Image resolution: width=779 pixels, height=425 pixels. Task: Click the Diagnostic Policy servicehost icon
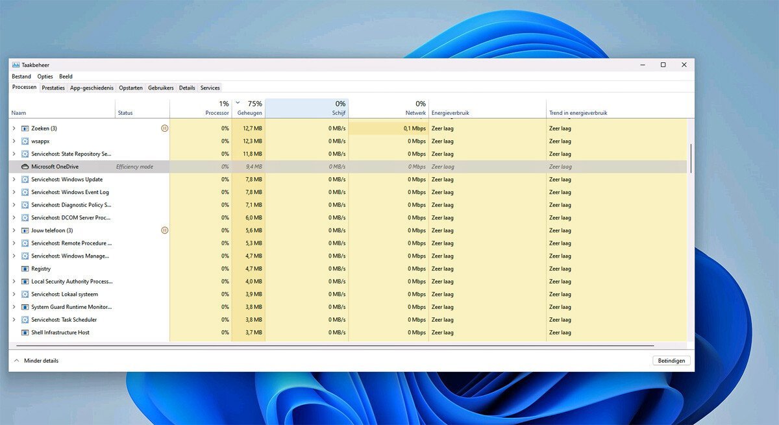click(x=25, y=205)
